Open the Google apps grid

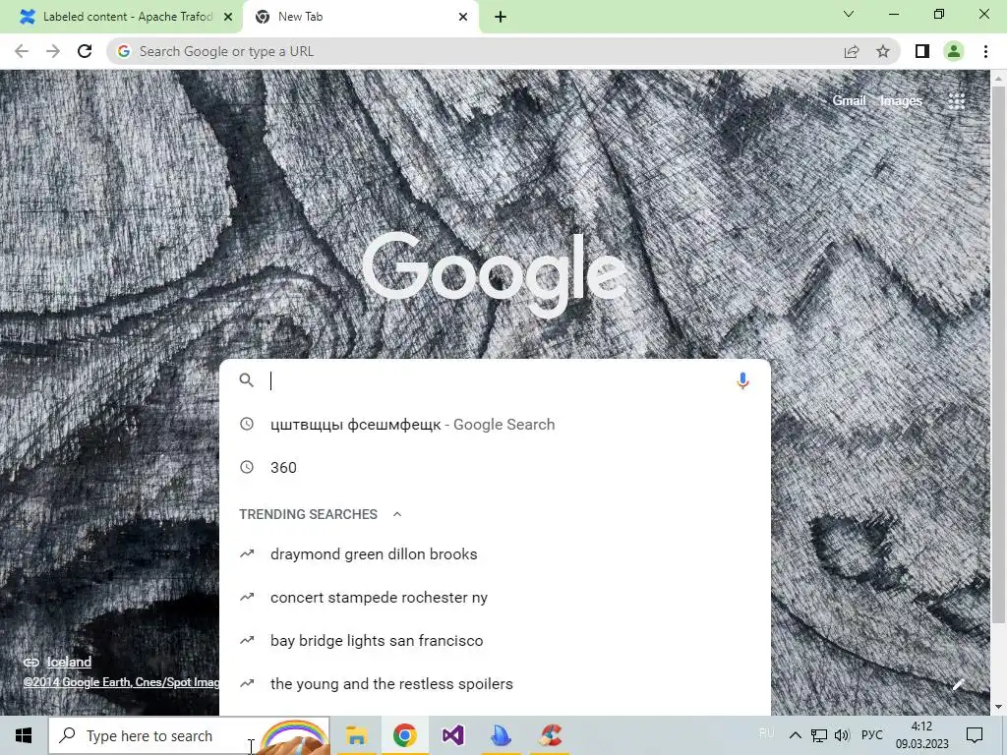point(956,101)
